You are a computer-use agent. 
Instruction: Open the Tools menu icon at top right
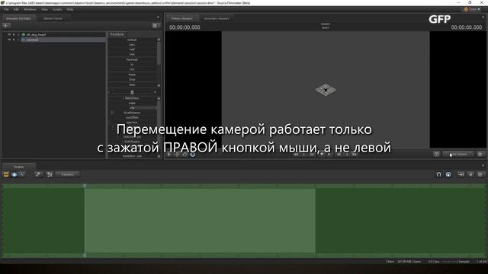(466, 9)
